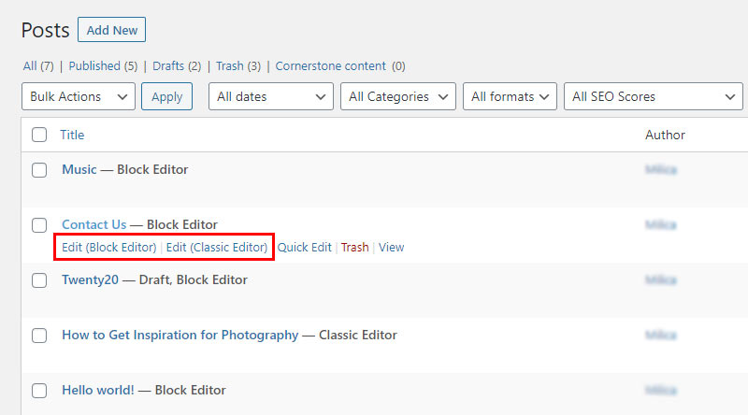The height and width of the screenshot is (415, 748).
Task: Check the Hello world! post checkbox
Action: click(39, 391)
